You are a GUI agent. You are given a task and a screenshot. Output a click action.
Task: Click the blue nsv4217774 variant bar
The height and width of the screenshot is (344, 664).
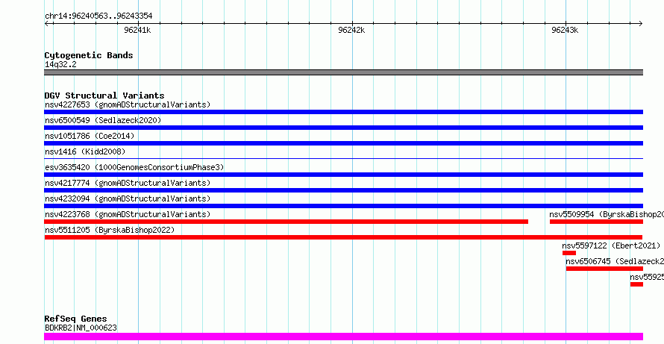[343, 190]
